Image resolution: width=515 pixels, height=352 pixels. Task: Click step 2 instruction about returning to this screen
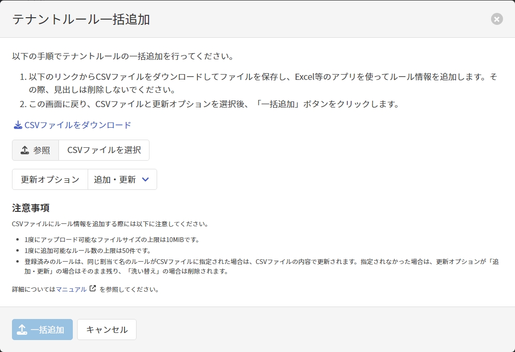(214, 104)
